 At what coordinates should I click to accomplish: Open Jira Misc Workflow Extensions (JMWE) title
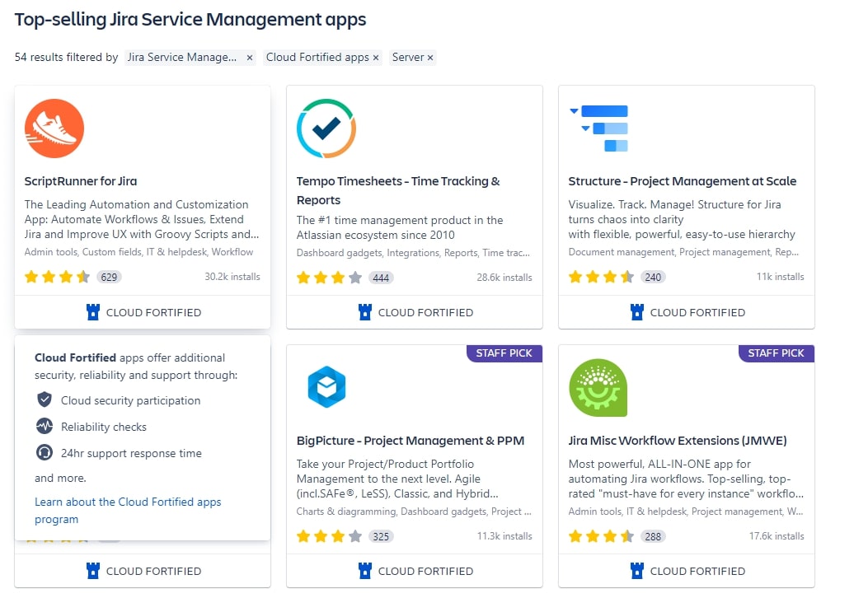678,441
